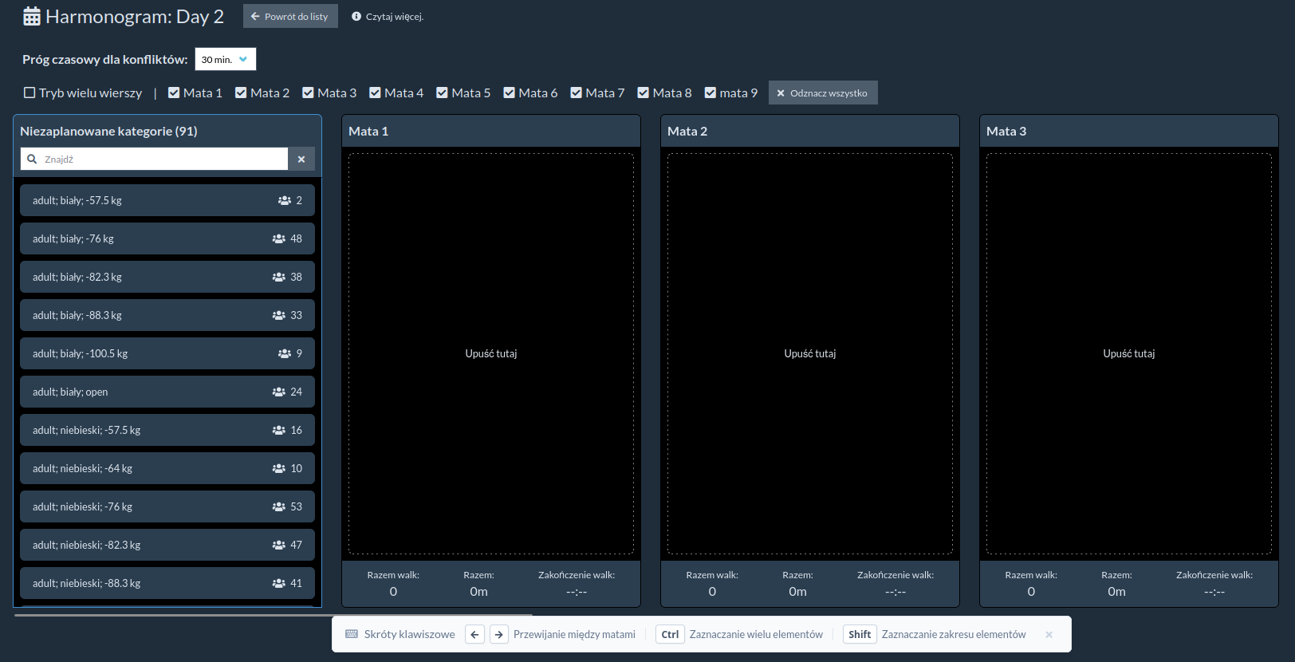Click the info icon next to Czytaj więcej
Viewport: 1295px width, 662px height.
356,16
